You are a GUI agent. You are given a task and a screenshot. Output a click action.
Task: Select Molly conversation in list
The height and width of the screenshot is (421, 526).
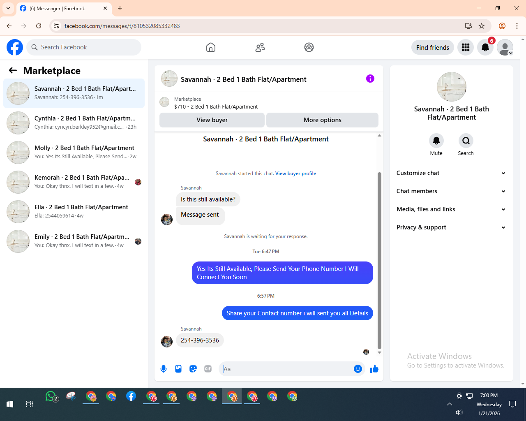pyautogui.click(x=74, y=153)
